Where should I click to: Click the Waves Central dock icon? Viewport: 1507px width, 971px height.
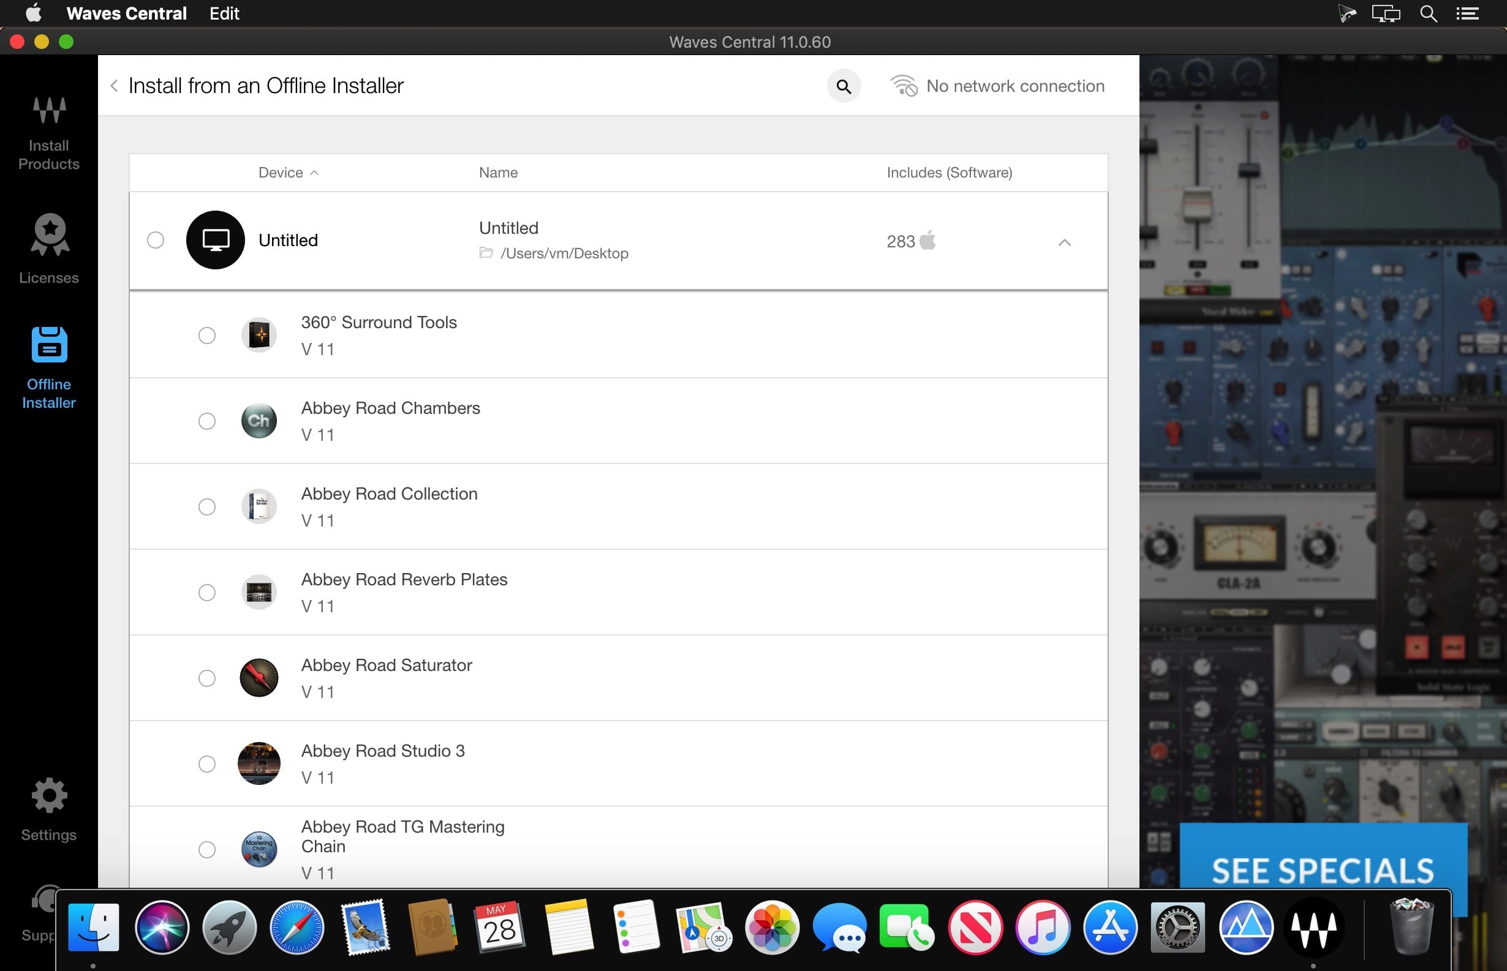pyautogui.click(x=1315, y=926)
